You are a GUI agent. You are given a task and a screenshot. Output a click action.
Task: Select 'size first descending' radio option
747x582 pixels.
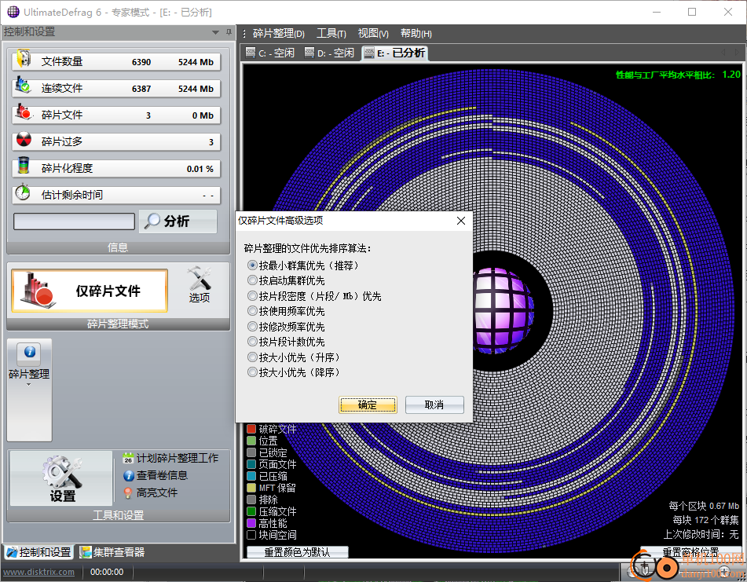click(252, 372)
